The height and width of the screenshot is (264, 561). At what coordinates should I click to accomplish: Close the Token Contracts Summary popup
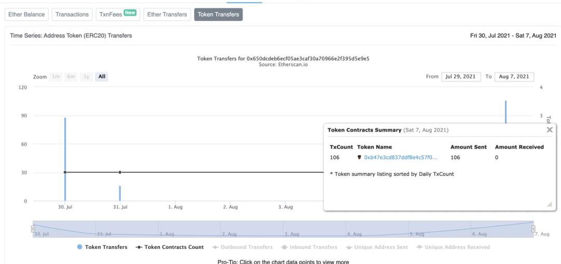click(550, 129)
